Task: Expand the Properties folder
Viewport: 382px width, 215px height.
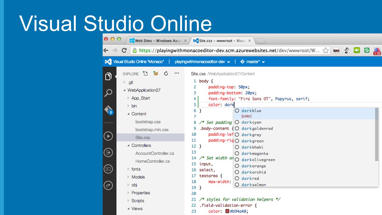Action: (129, 193)
